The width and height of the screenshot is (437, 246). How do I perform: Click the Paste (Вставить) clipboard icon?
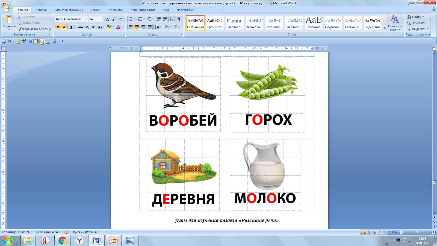click(x=9, y=19)
